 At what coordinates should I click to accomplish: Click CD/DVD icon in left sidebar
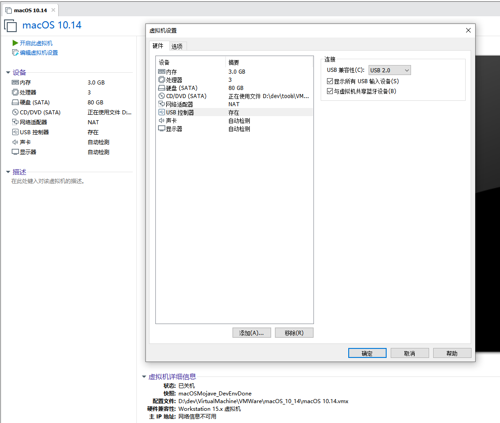15,112
